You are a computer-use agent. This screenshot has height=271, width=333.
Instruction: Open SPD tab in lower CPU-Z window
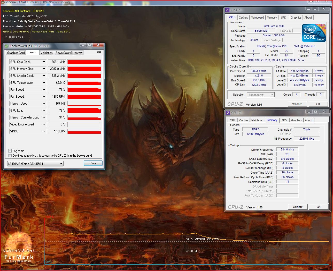click(x=284, y=120)
